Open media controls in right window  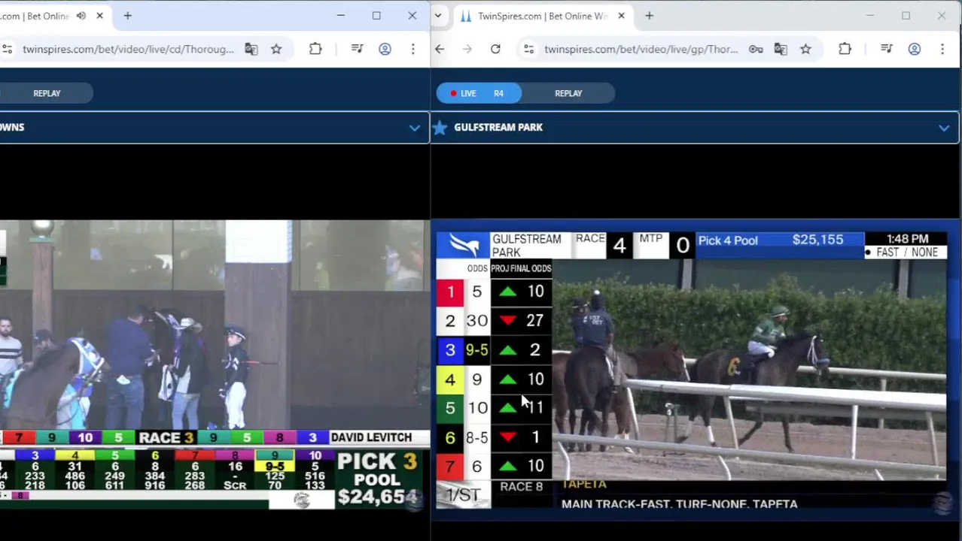coord(887,49)
